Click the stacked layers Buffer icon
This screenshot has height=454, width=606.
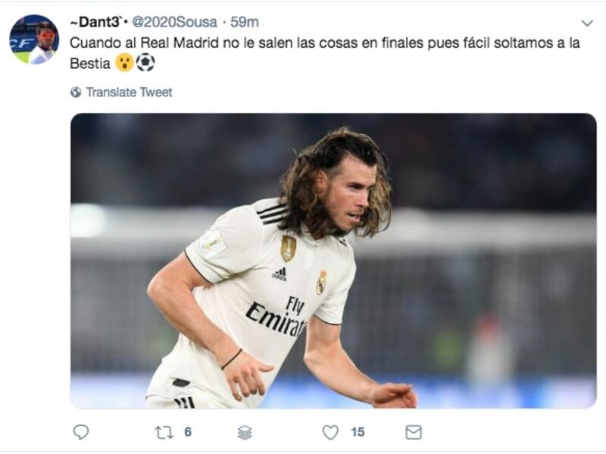245,433
